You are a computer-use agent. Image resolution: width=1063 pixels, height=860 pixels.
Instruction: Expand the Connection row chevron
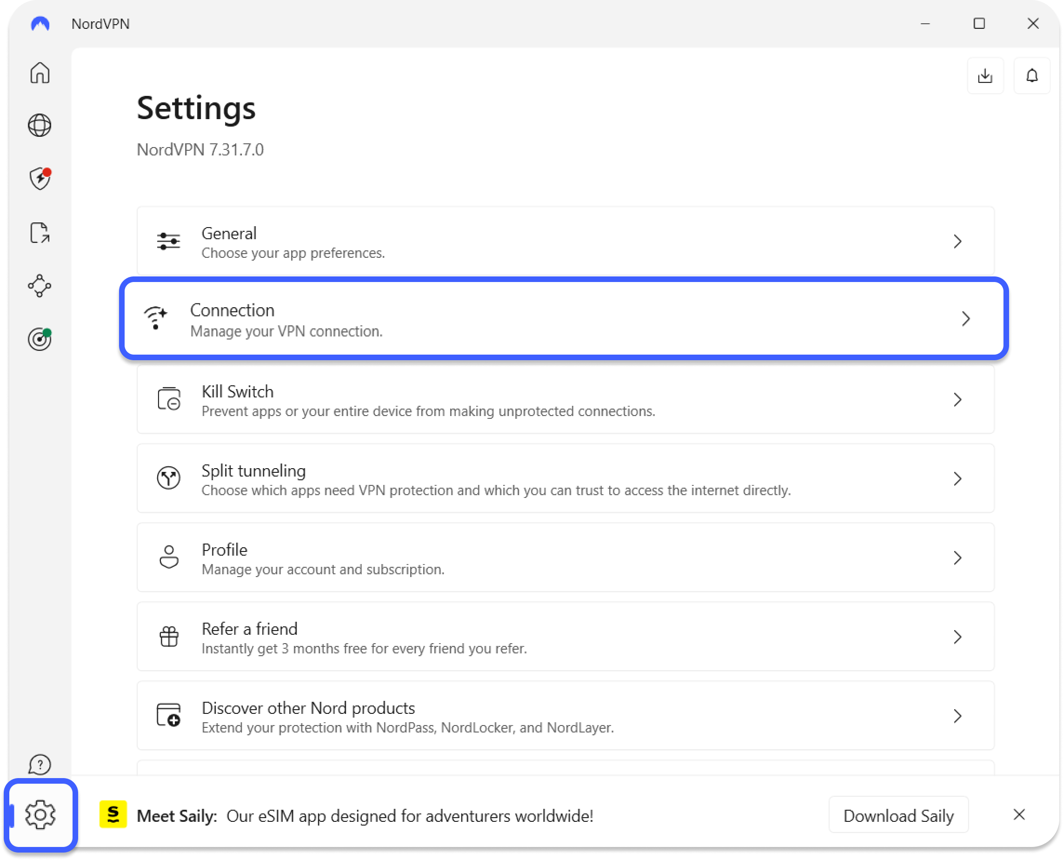tap(965, 318)
